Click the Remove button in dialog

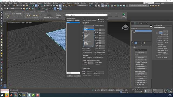pyautogui.click(x=77, y=20)
